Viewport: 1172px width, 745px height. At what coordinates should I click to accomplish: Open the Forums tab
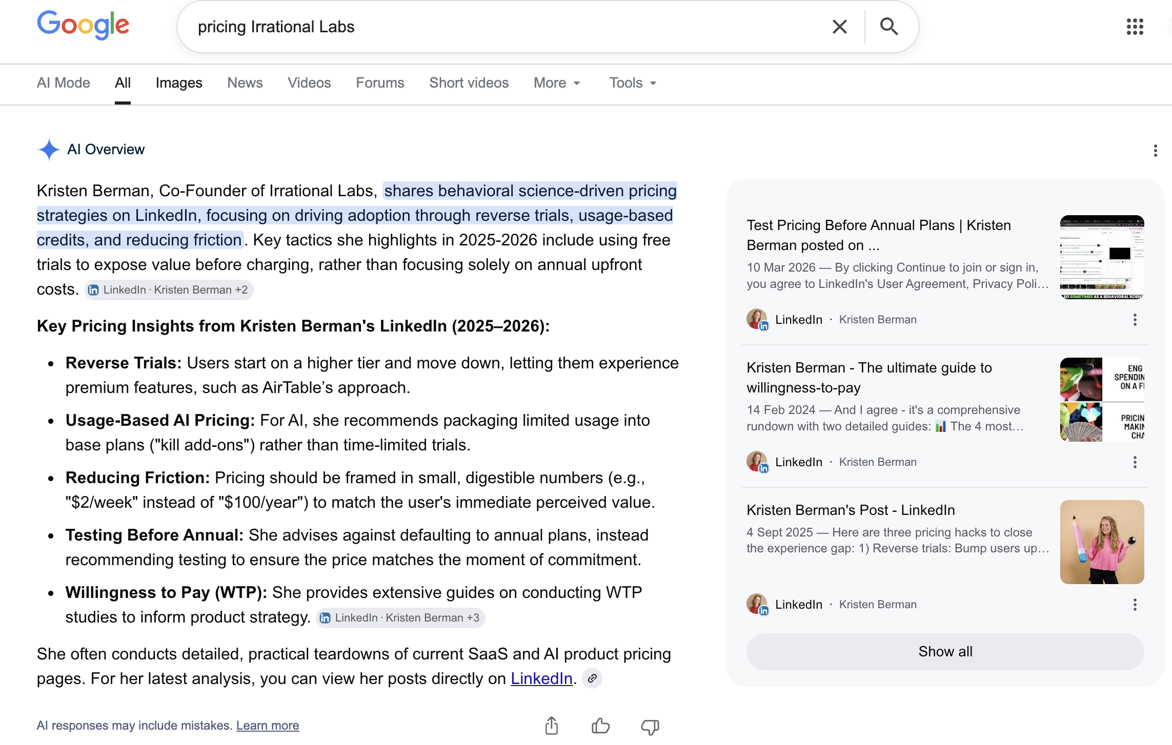click(x=380, y=83)
